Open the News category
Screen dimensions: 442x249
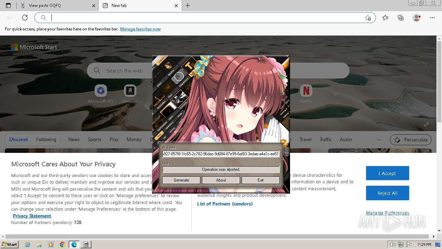coord(74,139)
